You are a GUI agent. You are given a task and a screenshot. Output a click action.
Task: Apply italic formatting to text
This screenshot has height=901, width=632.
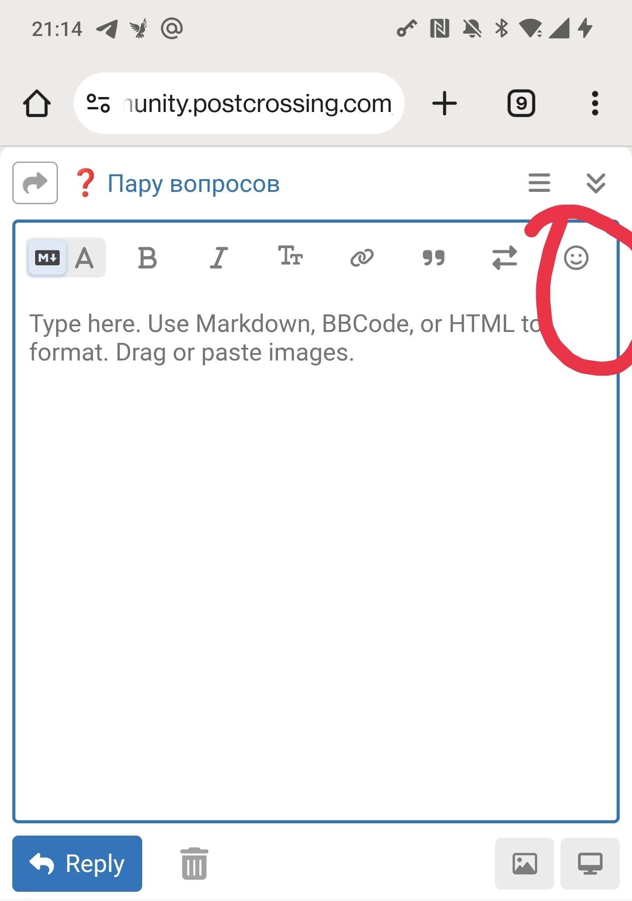[x=219, y=258]
